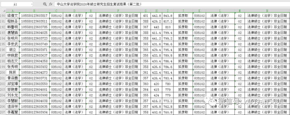Screen dimensions: 290x115
Task: Click the cell with name 陈辰
Action: tap(13, 73)
